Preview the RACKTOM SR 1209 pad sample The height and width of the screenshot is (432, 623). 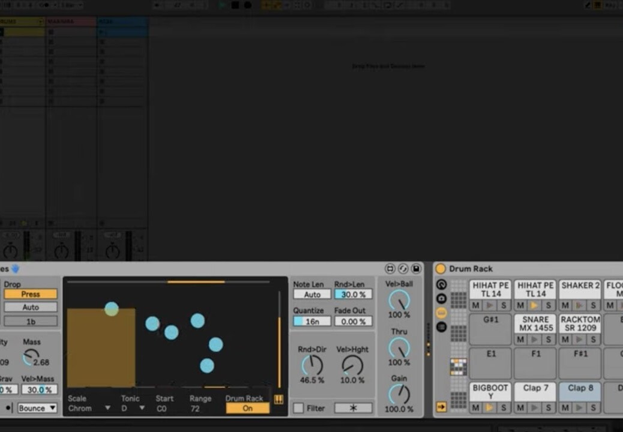(579, 340)
